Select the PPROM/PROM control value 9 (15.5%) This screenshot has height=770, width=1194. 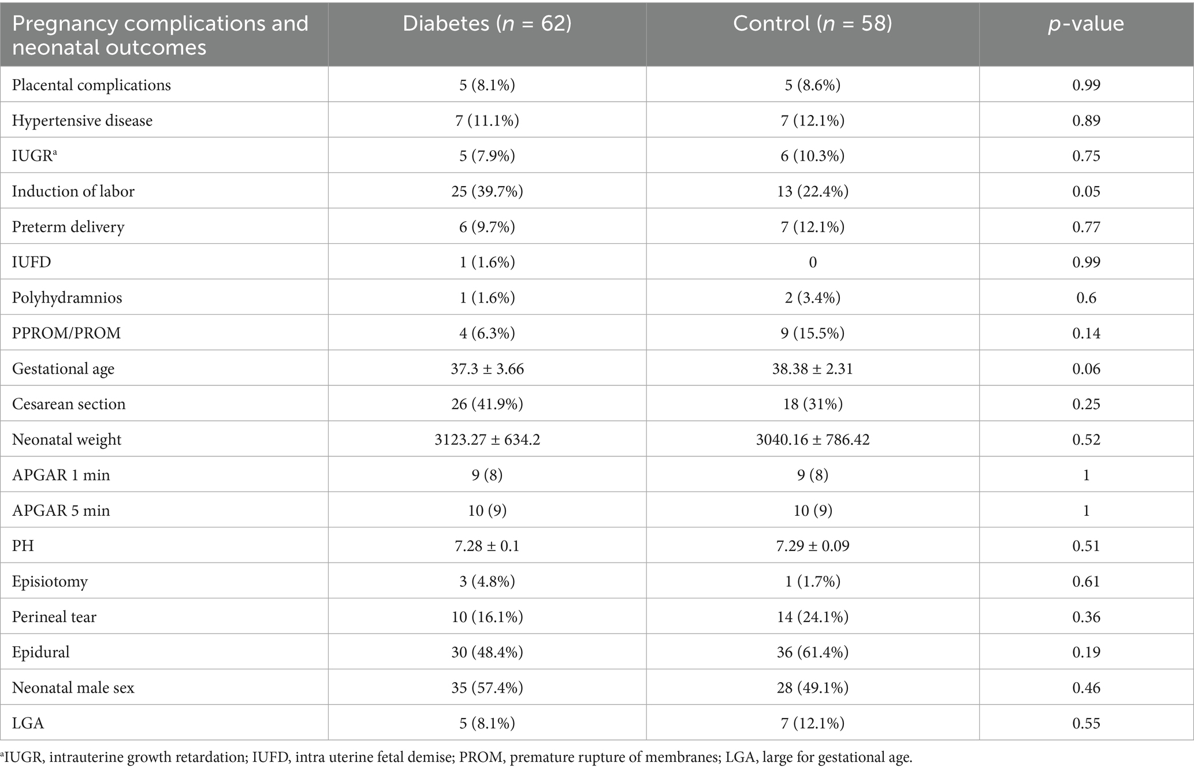[812, 333]
